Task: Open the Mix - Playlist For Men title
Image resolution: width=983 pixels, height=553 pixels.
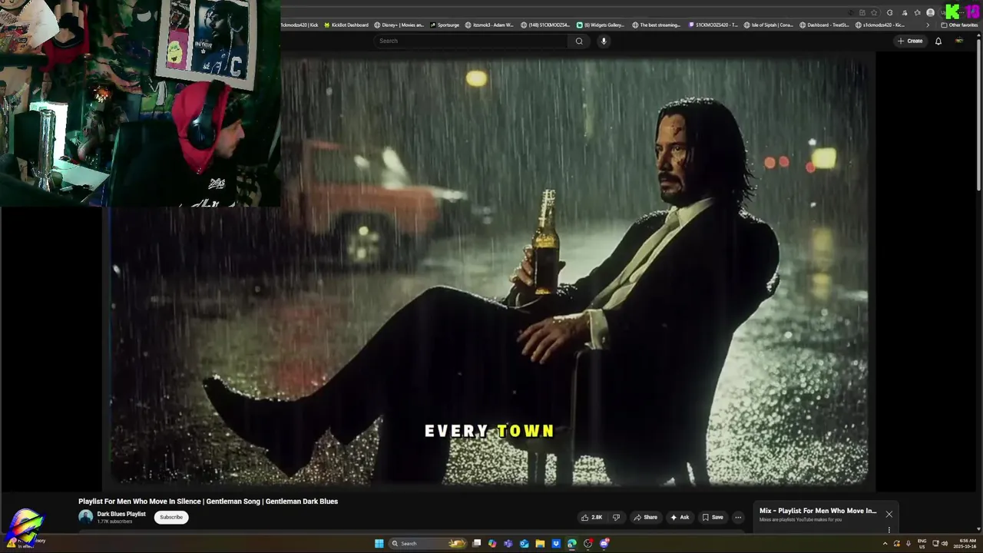Action: pos(818,511)
